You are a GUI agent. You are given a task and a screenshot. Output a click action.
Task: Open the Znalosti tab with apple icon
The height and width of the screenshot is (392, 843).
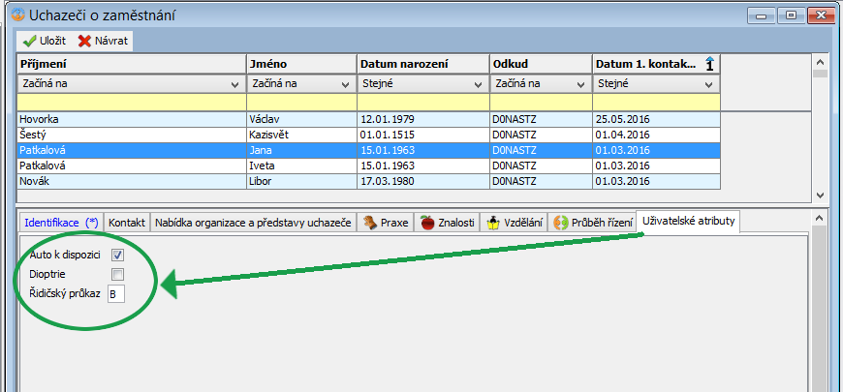click(426, 223)
